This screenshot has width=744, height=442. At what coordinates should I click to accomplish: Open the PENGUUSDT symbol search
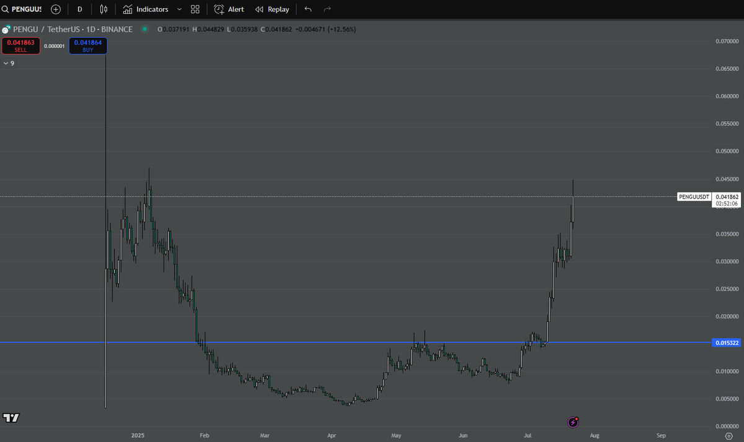point(22,9)
